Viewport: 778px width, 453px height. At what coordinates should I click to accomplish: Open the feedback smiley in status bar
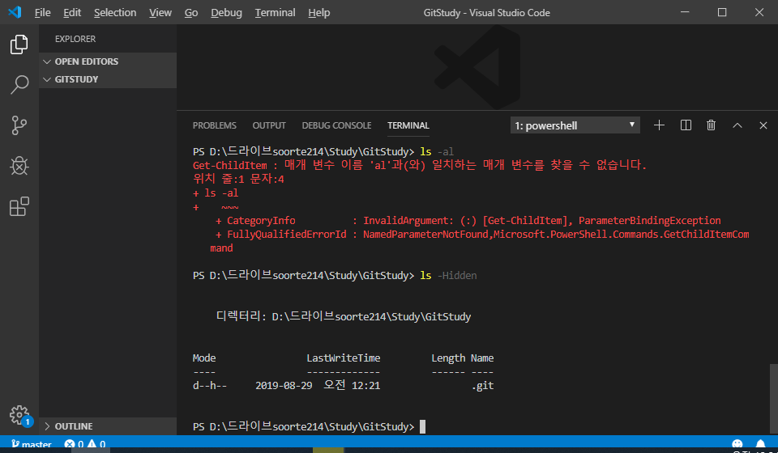coord(737,444)
